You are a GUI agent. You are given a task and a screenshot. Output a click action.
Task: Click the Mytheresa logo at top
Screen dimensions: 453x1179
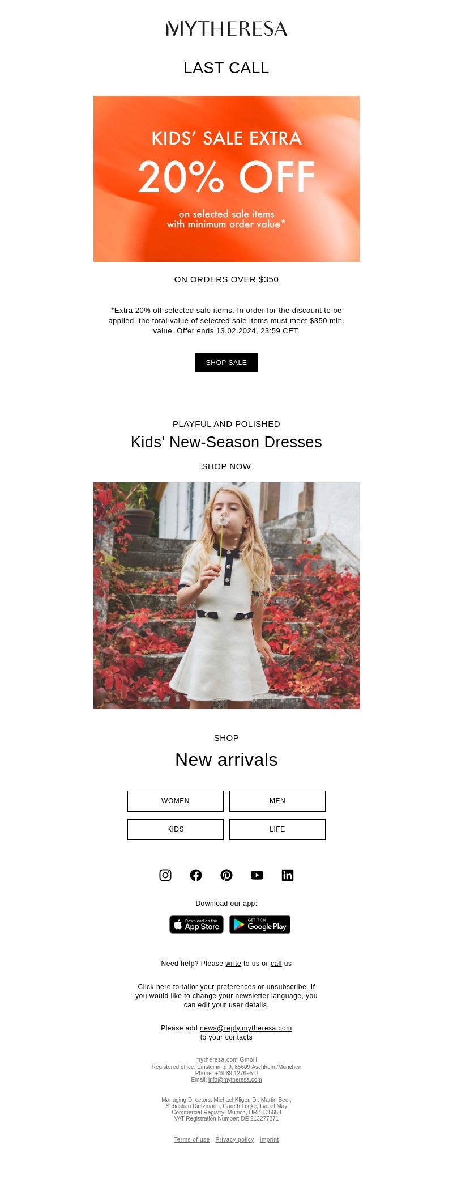click(x=226, y=28)
